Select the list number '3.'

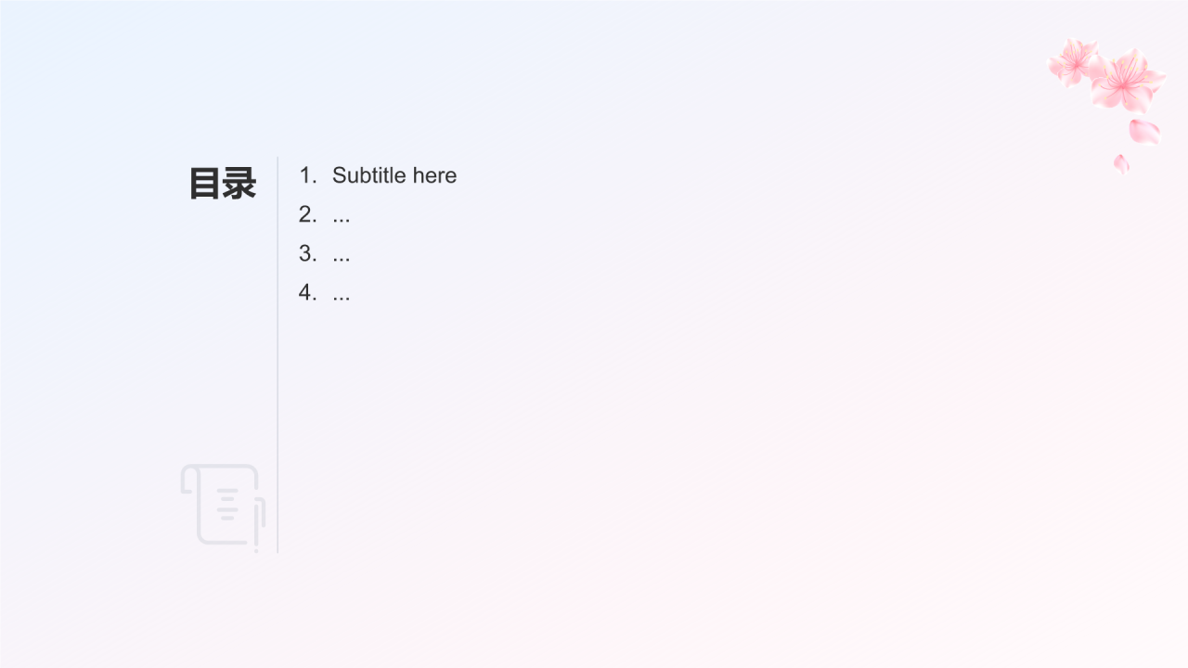click(x=308, y=253)
